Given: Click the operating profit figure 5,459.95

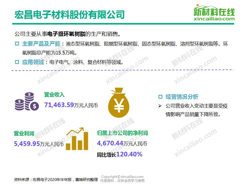Looking at the screenshot, I should (x=27, y=144).
